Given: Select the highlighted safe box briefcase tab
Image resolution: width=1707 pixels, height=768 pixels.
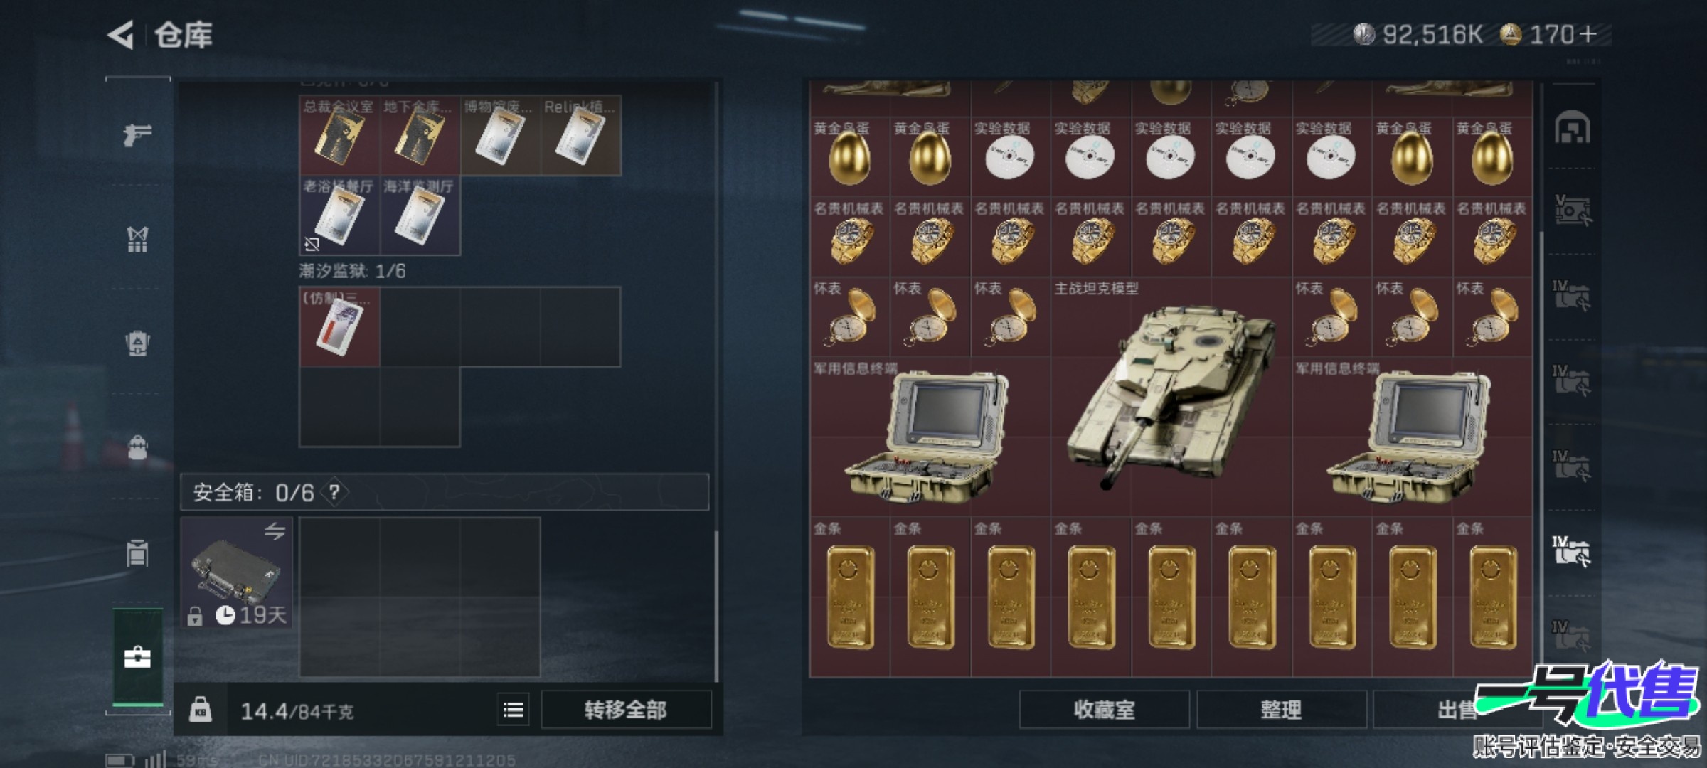Looking at the screenshot, I should point(137,657).
